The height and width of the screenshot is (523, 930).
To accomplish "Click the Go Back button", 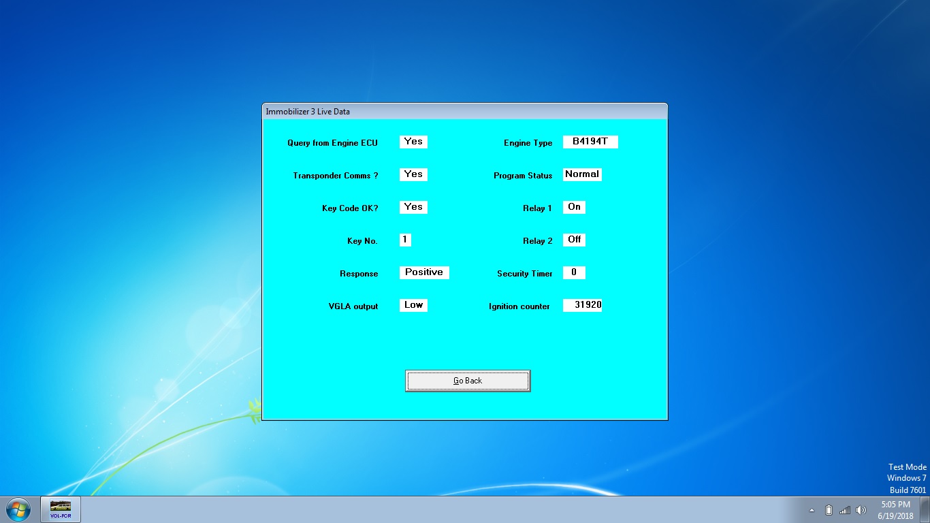I will (467, 381).
